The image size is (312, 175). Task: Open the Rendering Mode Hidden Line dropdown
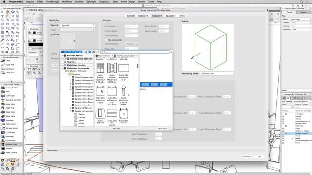click(217, 73)
